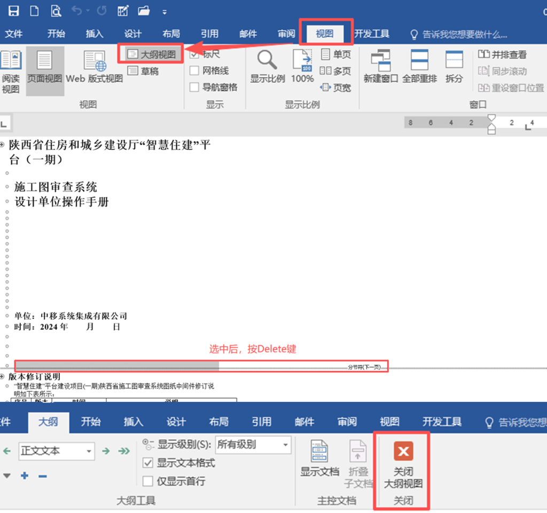Click Show Document (显示文档) icon
The width and height of the screenshot is (547, 513).
click(319, 458)
